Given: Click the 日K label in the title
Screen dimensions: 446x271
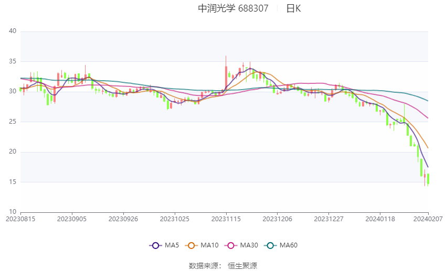Looking at the screenshot, I should [293, 8].
